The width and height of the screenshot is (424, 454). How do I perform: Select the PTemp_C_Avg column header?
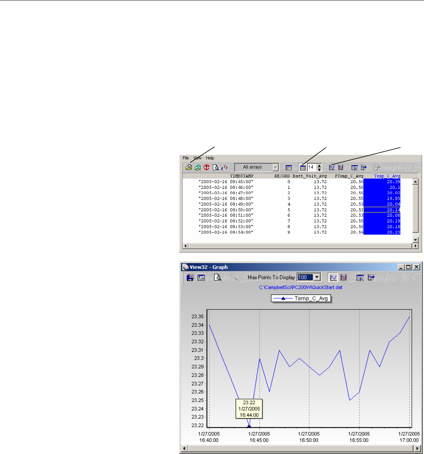tap(349, 176)
